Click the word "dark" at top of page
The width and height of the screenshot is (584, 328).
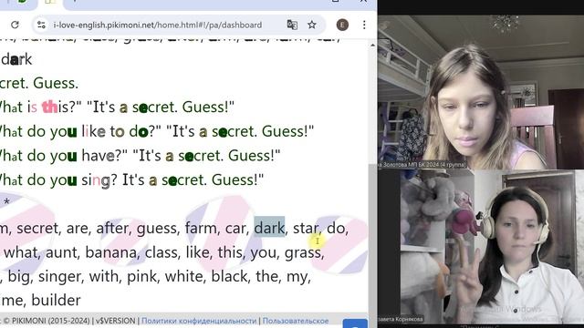[16, 59]
